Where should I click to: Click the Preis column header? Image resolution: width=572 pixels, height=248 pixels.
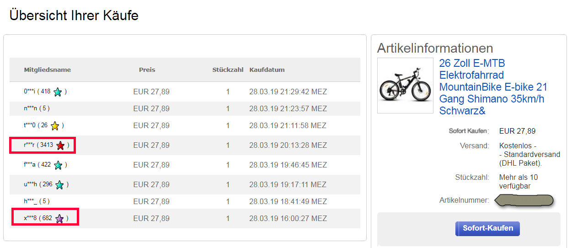click(147, 70)
